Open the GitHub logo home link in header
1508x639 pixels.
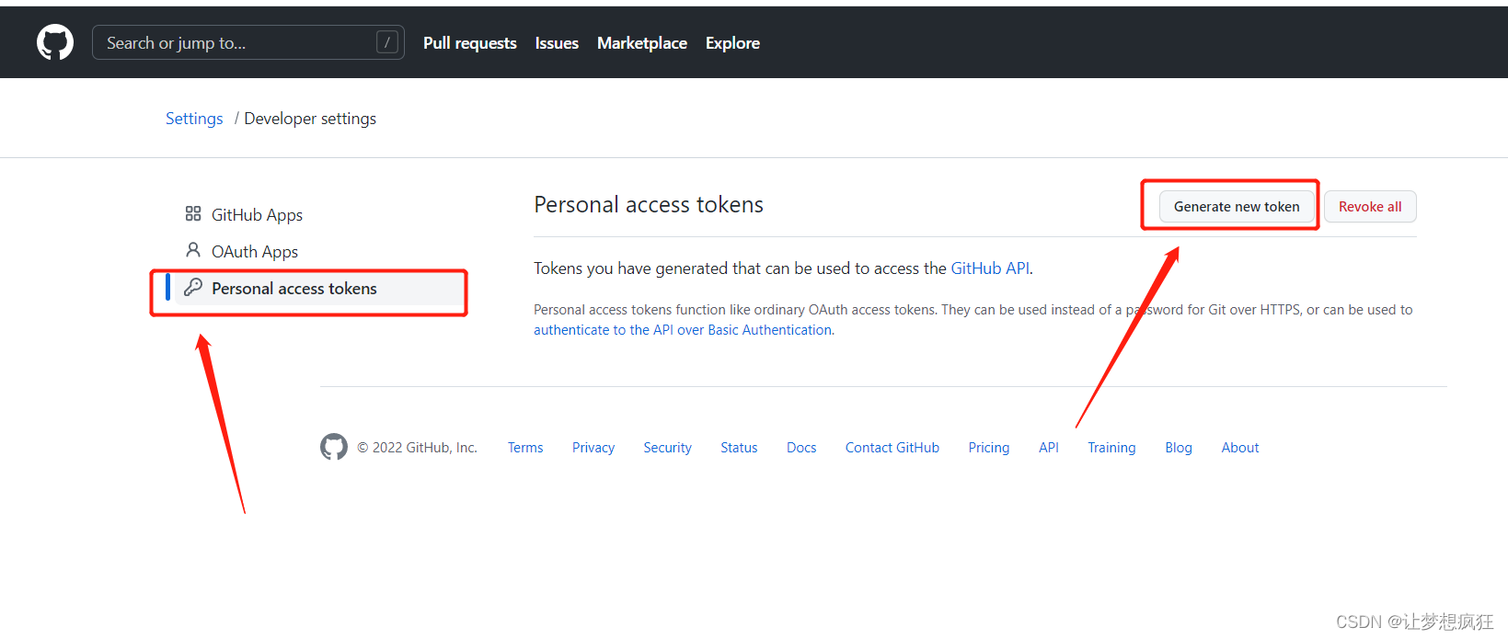click(x=55, y=42)
